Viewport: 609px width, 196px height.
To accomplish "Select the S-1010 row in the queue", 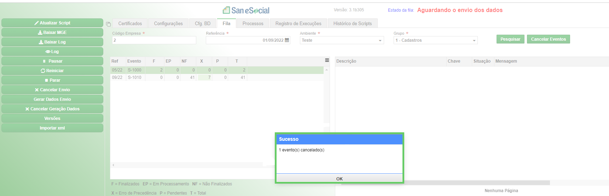I will pyautogui.click(x=217, y=77).
